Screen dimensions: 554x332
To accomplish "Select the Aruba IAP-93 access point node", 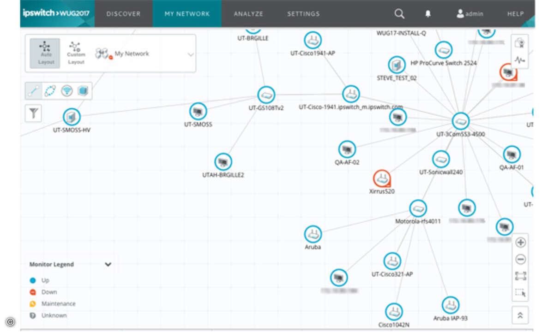I will click(x=450, y=305).
